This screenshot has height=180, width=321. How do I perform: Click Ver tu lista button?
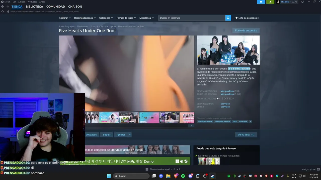[246, 134]
